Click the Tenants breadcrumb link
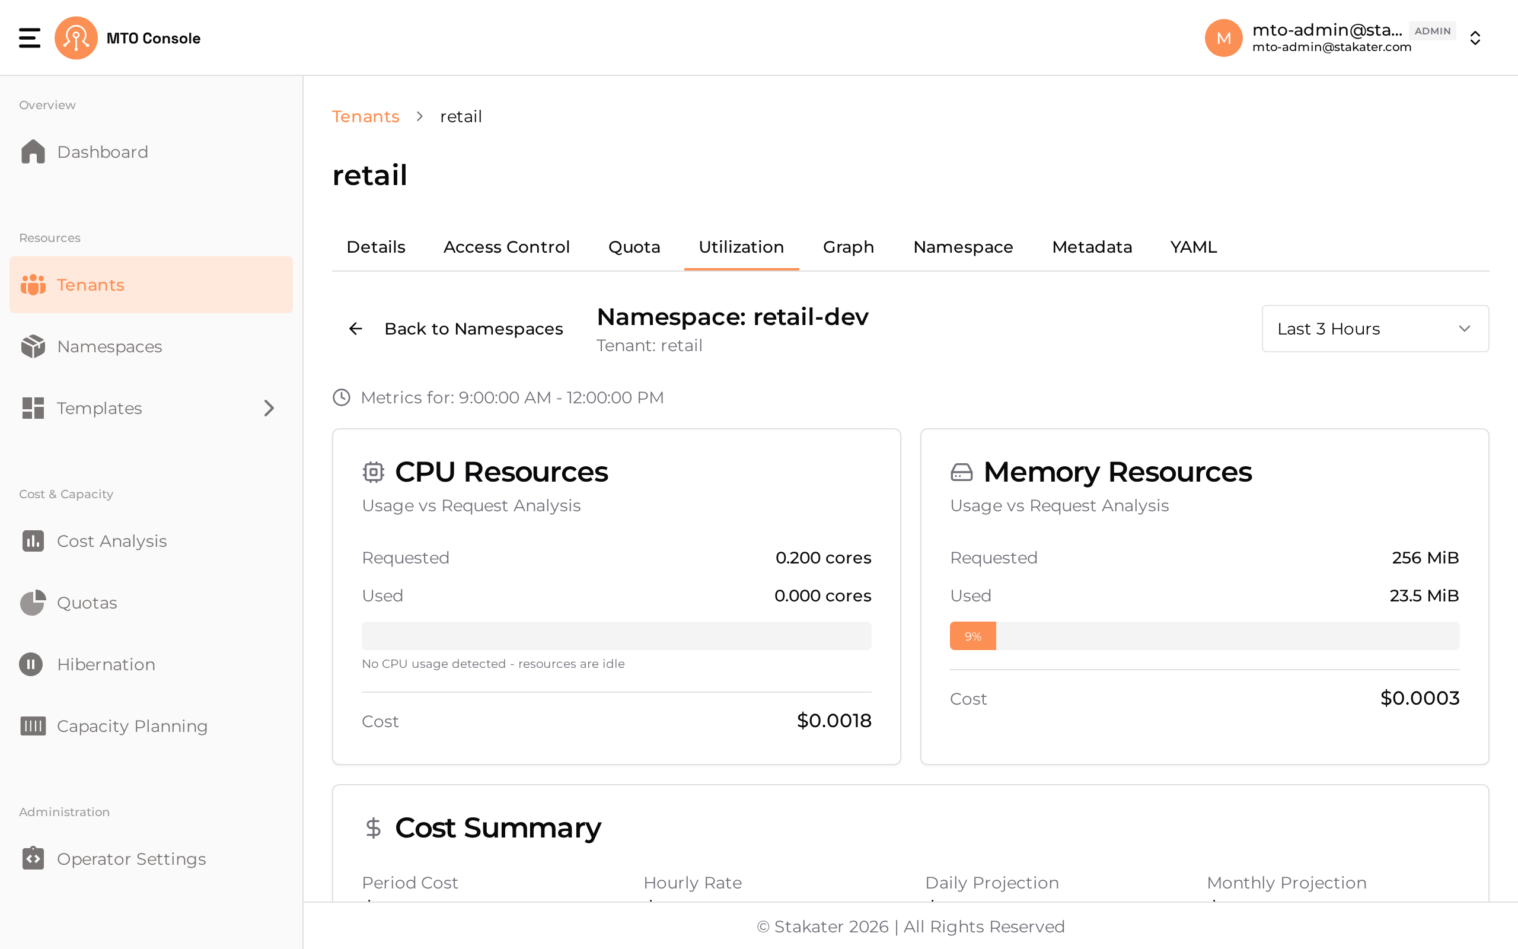 [x=366, y=117]
